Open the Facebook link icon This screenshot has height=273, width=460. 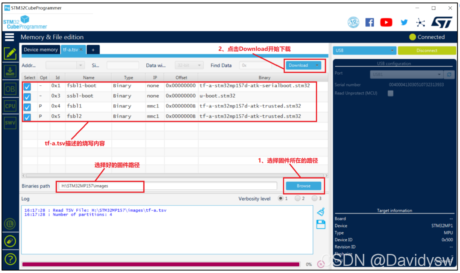[370, 23]
